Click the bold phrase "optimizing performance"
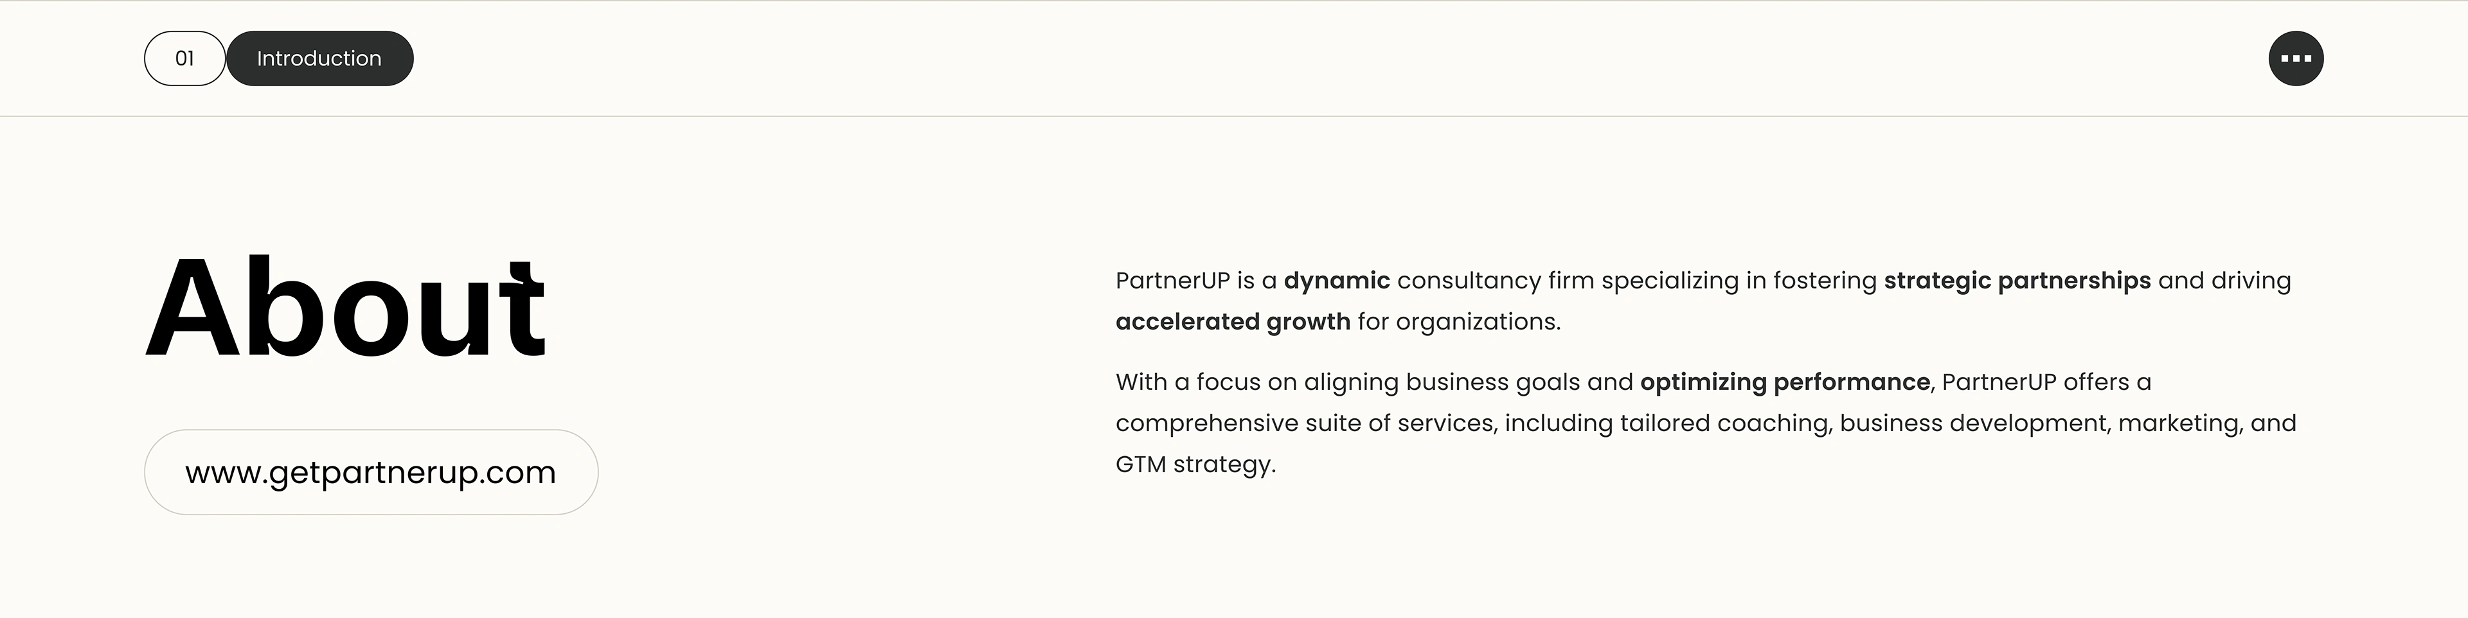 coord(1784,382)
